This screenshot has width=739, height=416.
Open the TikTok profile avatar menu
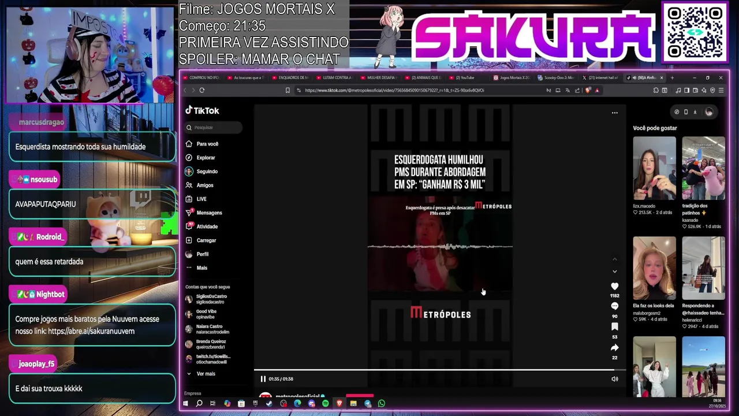[709, 112]
